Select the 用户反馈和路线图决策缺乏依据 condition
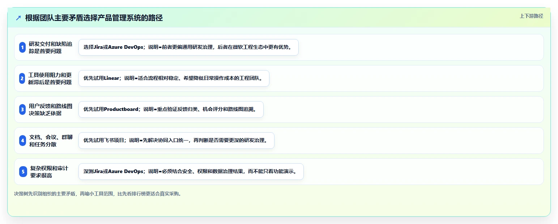The height and width of the screenshot is (224, 558). [51, 109]
